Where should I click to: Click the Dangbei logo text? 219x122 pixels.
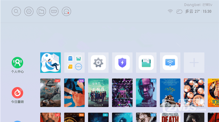point(192,5)
